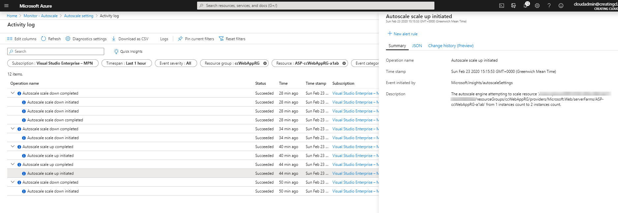The height and width of the screenshot is (213, 618).
Task: Open the Azure portal hamburger menu
Action: [x=6, y=6]
